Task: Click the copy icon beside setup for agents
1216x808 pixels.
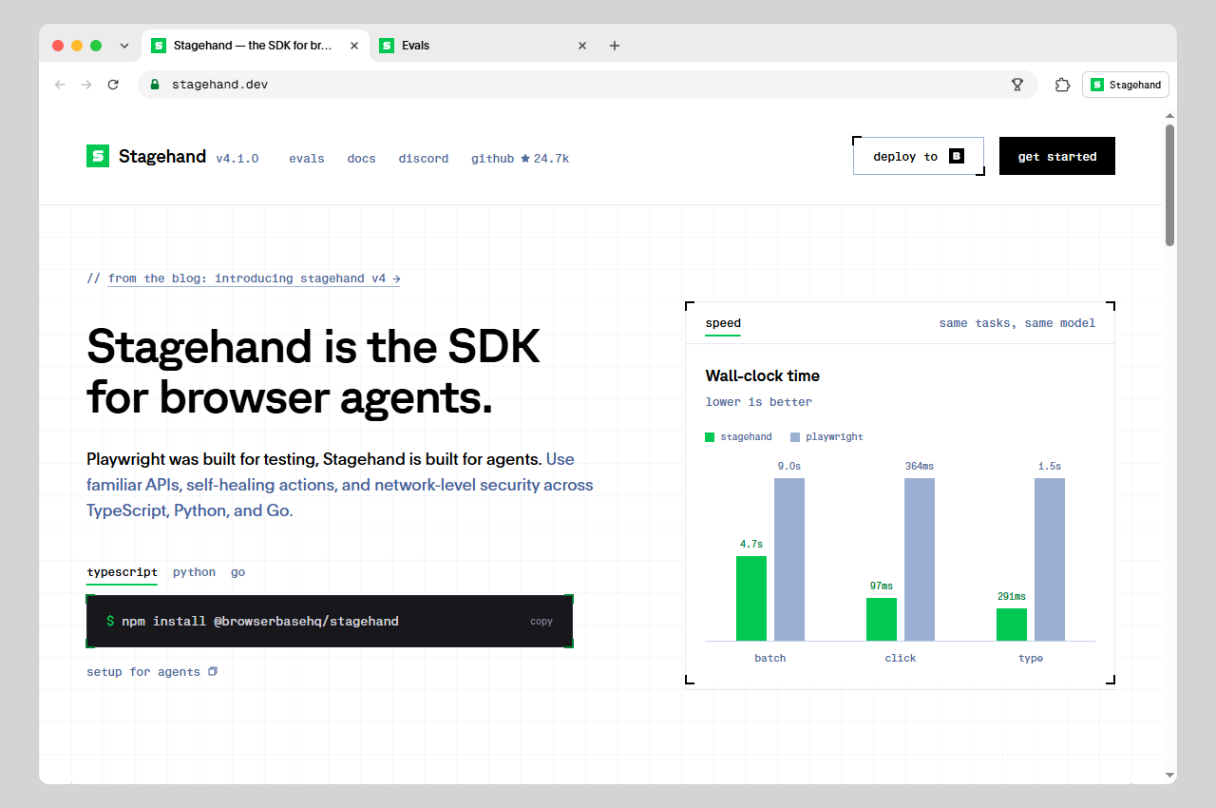Action: pyautogui.click(x=213, y=671)
